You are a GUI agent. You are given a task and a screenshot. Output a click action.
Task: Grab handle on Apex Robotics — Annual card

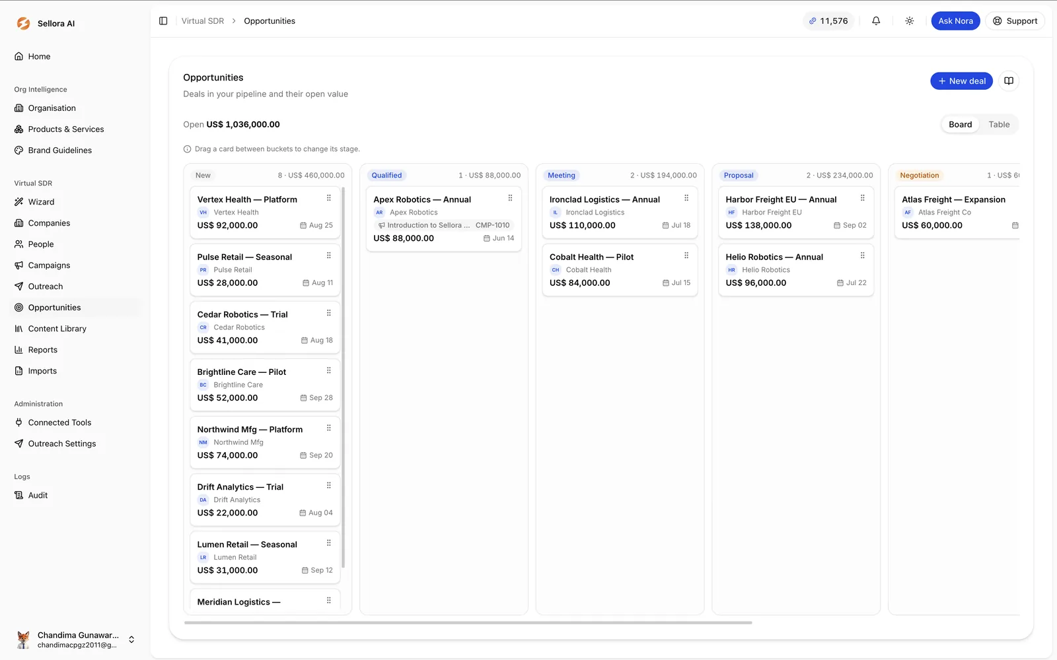[510, 198]
